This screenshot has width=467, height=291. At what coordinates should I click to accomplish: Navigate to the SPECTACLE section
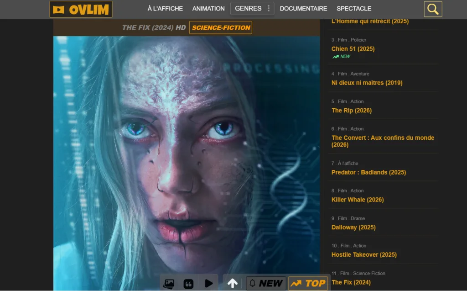(354, 9)
